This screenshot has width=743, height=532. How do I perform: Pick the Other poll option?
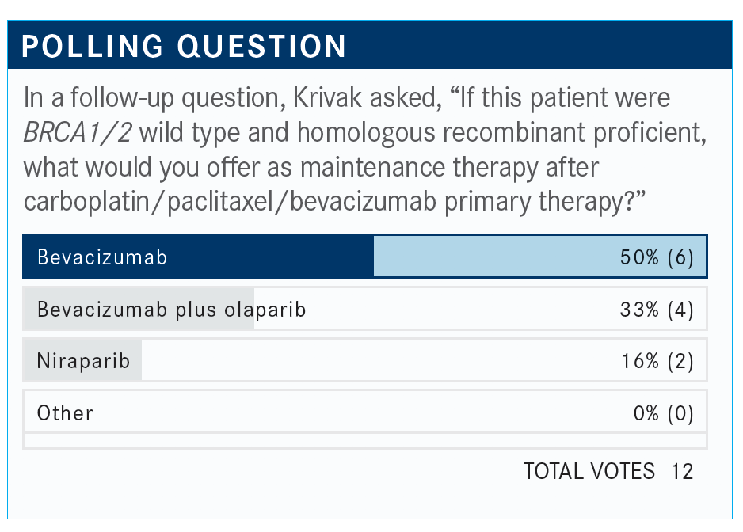click(365, 412)
